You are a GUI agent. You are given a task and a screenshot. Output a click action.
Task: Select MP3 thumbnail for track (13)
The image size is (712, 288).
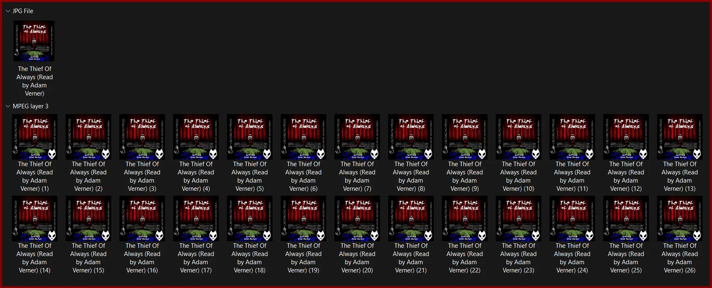(680, 137)
